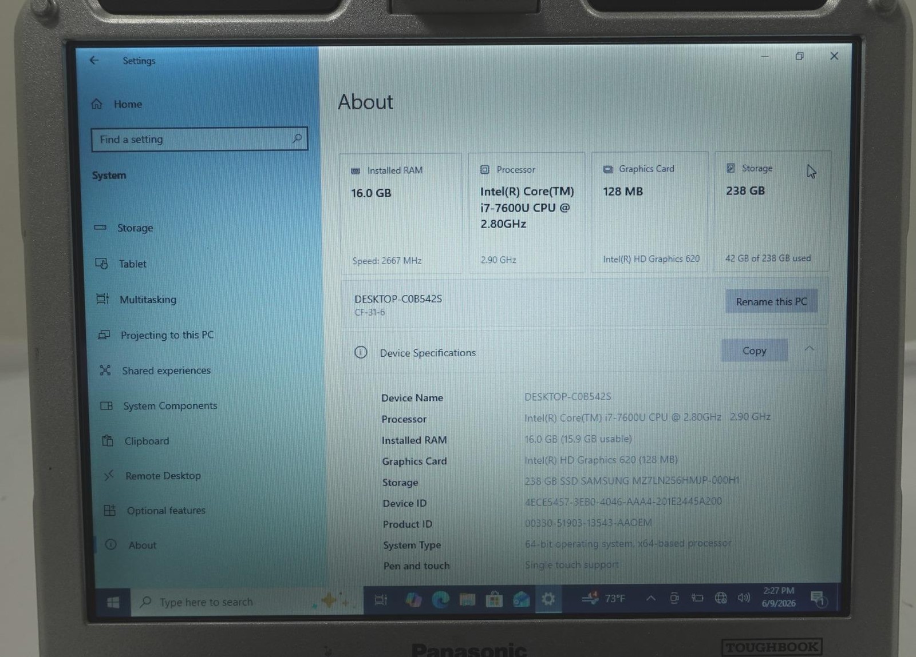Click the About info icon in sidebar
916x657 pixels.
pyautogui.click(x=111, y=544)
